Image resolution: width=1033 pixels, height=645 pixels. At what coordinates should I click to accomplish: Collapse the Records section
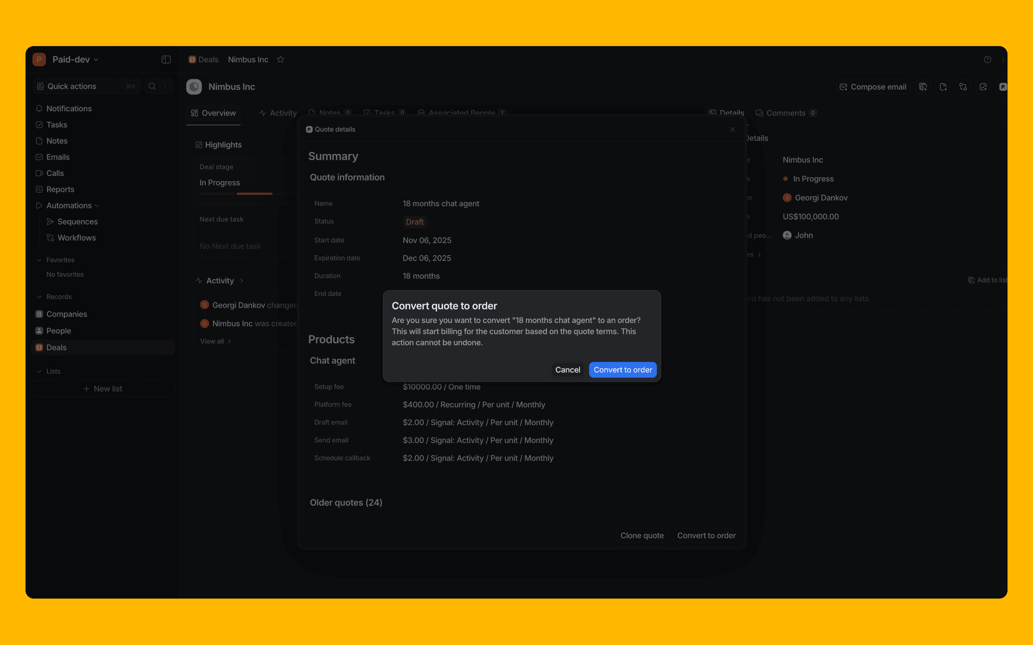click(39, 296)
